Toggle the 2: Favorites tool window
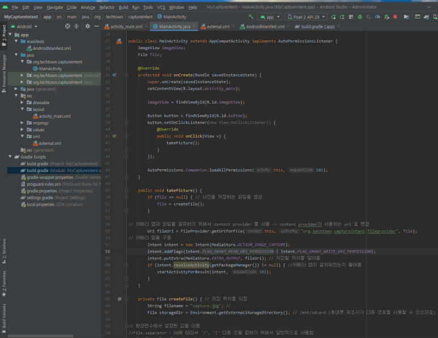Image resolution: width=438 pixels, height=338 pixels. click(4, 284)
